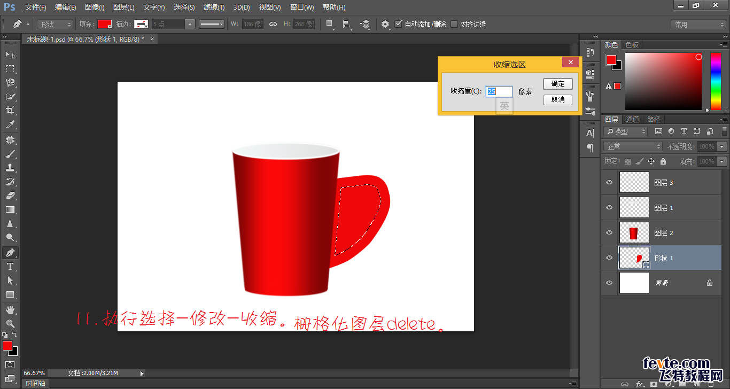
Task: Toggle lock transparent pixels
Action: pyautogui.click(x=627, y=161)
